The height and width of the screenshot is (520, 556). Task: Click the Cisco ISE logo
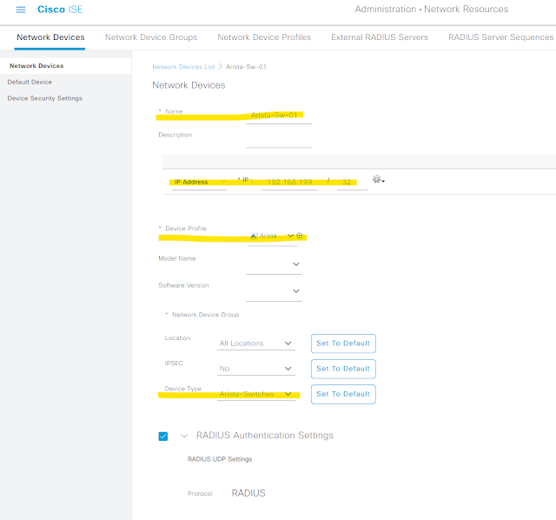click(x=60, y=10)
